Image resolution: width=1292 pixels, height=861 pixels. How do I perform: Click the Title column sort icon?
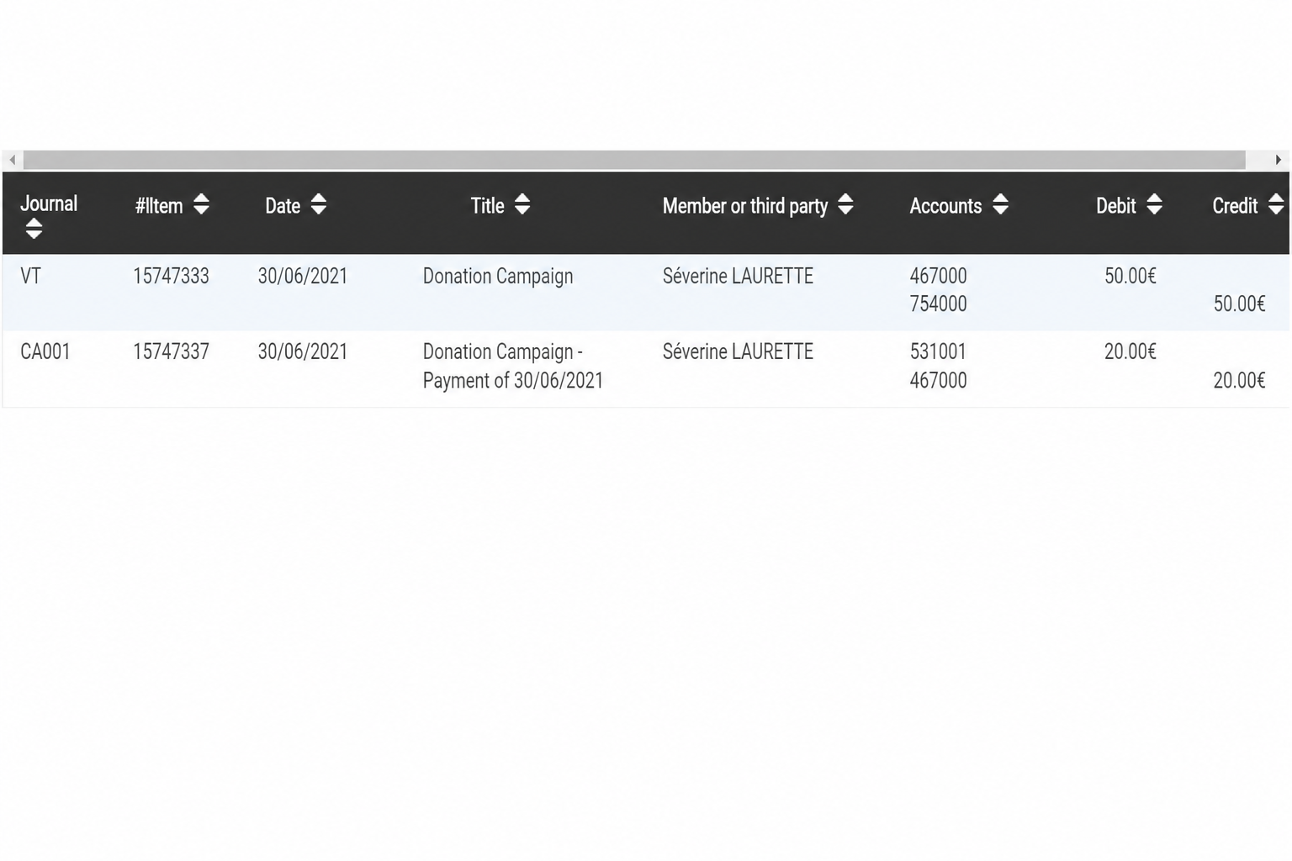[x=522, y=204]
